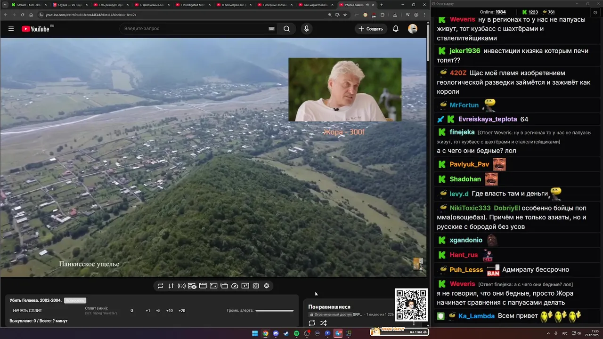The image size is (603, 339).
Task: Switch to the Есть рекорд! tab
Action: 110,5
